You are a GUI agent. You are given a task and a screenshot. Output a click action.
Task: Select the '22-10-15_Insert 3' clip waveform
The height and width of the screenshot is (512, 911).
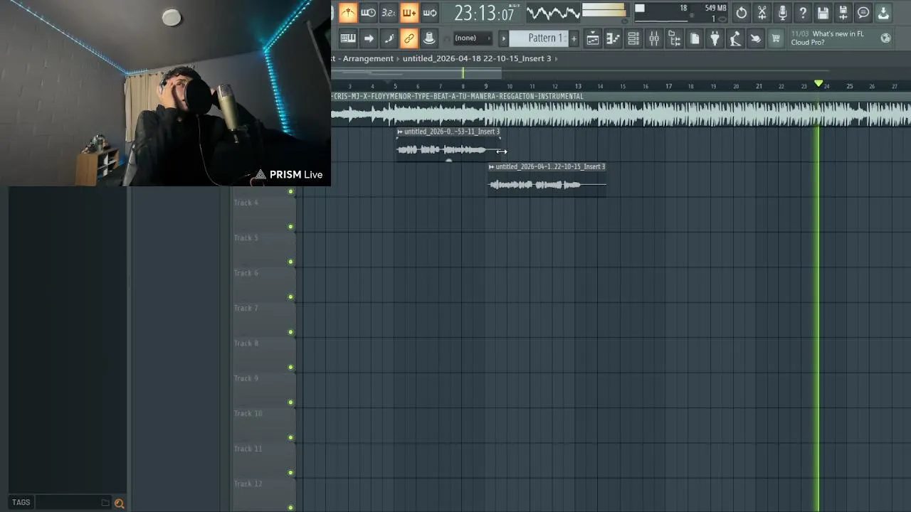pyautogui.click(x=547, y=185)
